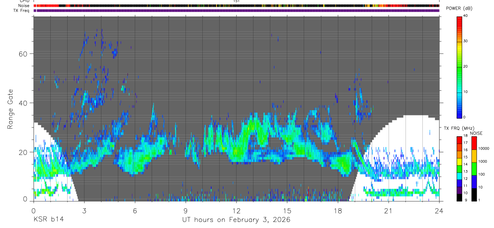
Task: Click the 15 tick on UT hours axis
Action: coord(287,210)
